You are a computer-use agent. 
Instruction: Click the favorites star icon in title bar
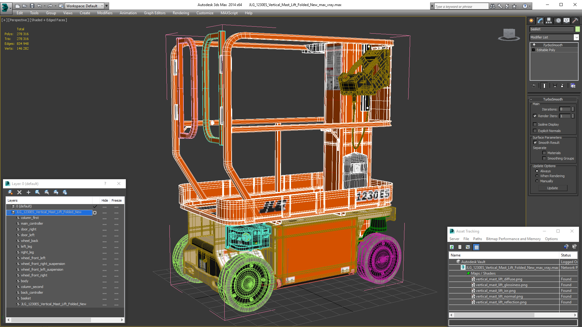coord(514,6)
